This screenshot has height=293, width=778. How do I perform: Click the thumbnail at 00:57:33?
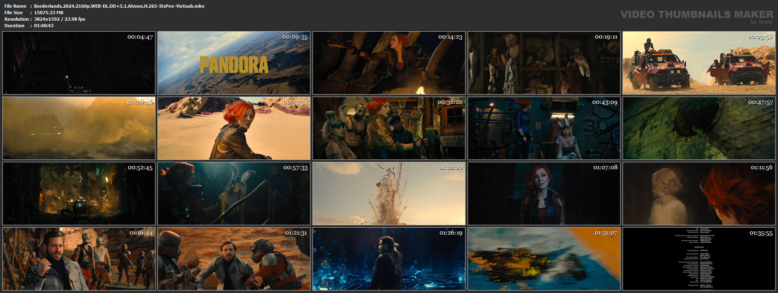coord(234,194)
